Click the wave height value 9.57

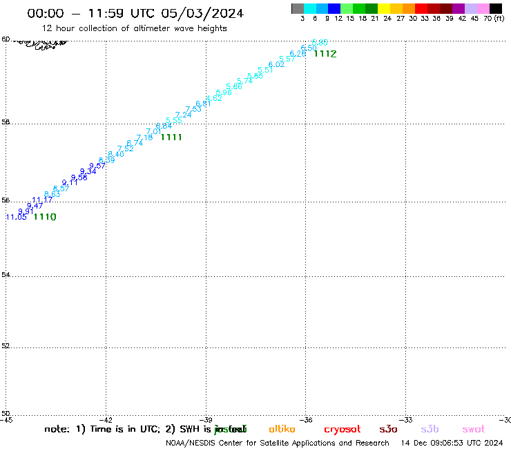coord(97,166)
